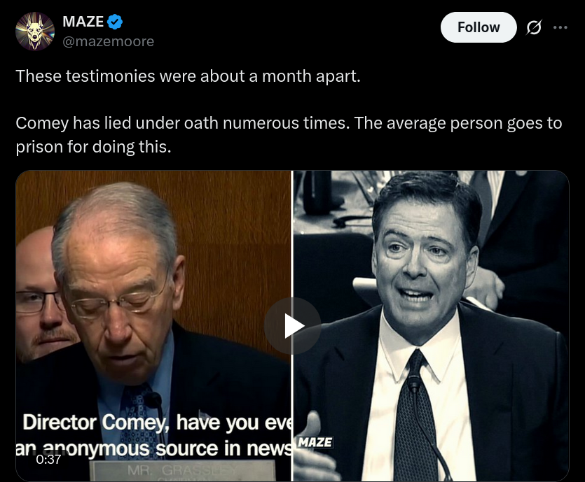
Task: Click the 'These testimonies were about a month apart' text
Action: 188,76
